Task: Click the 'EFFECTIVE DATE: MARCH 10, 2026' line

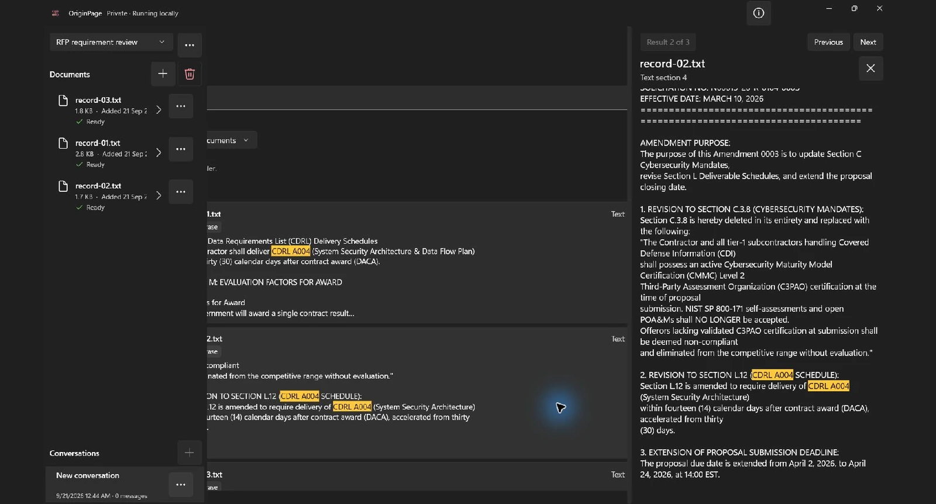Action: (701, 99)
